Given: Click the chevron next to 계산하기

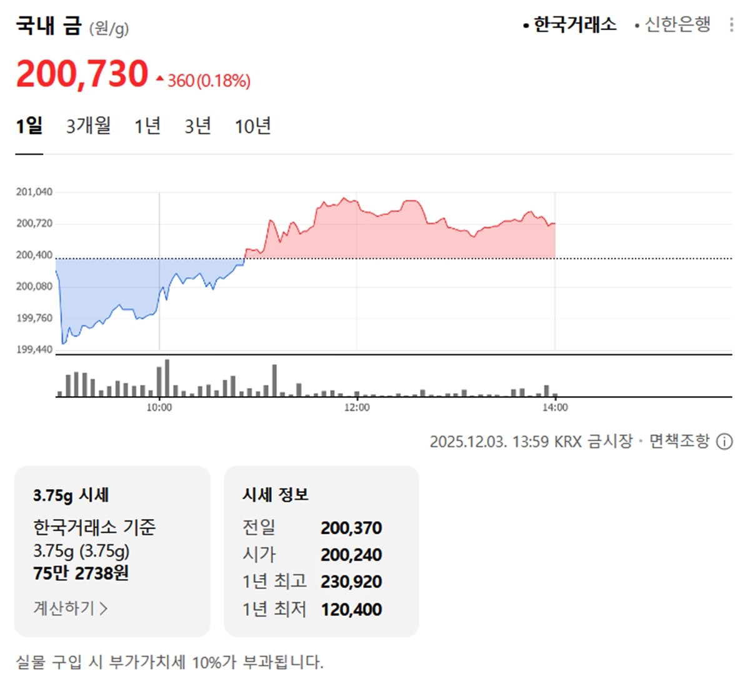Looking at the screenshot, I should coord(105,607).
